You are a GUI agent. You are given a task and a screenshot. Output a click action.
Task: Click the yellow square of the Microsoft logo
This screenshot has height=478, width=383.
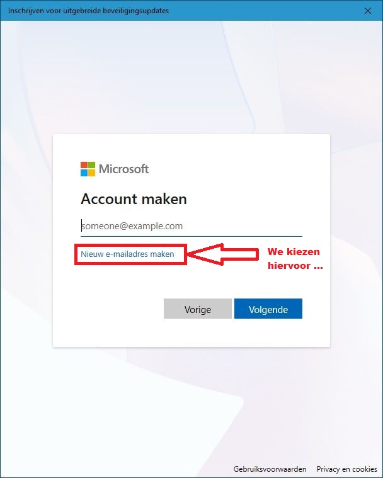click(x=91, y=173)
